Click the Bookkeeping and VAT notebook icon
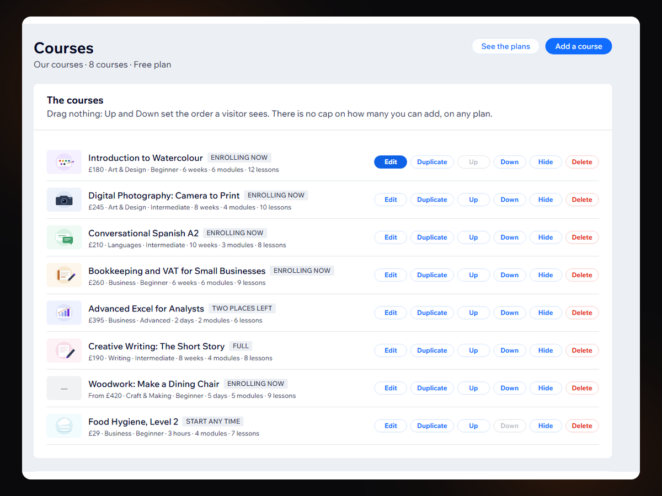 64,275
